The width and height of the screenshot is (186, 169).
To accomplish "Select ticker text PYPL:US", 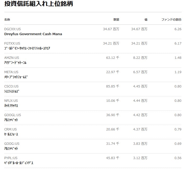I will pyautogui.click(x=11, y=158).
